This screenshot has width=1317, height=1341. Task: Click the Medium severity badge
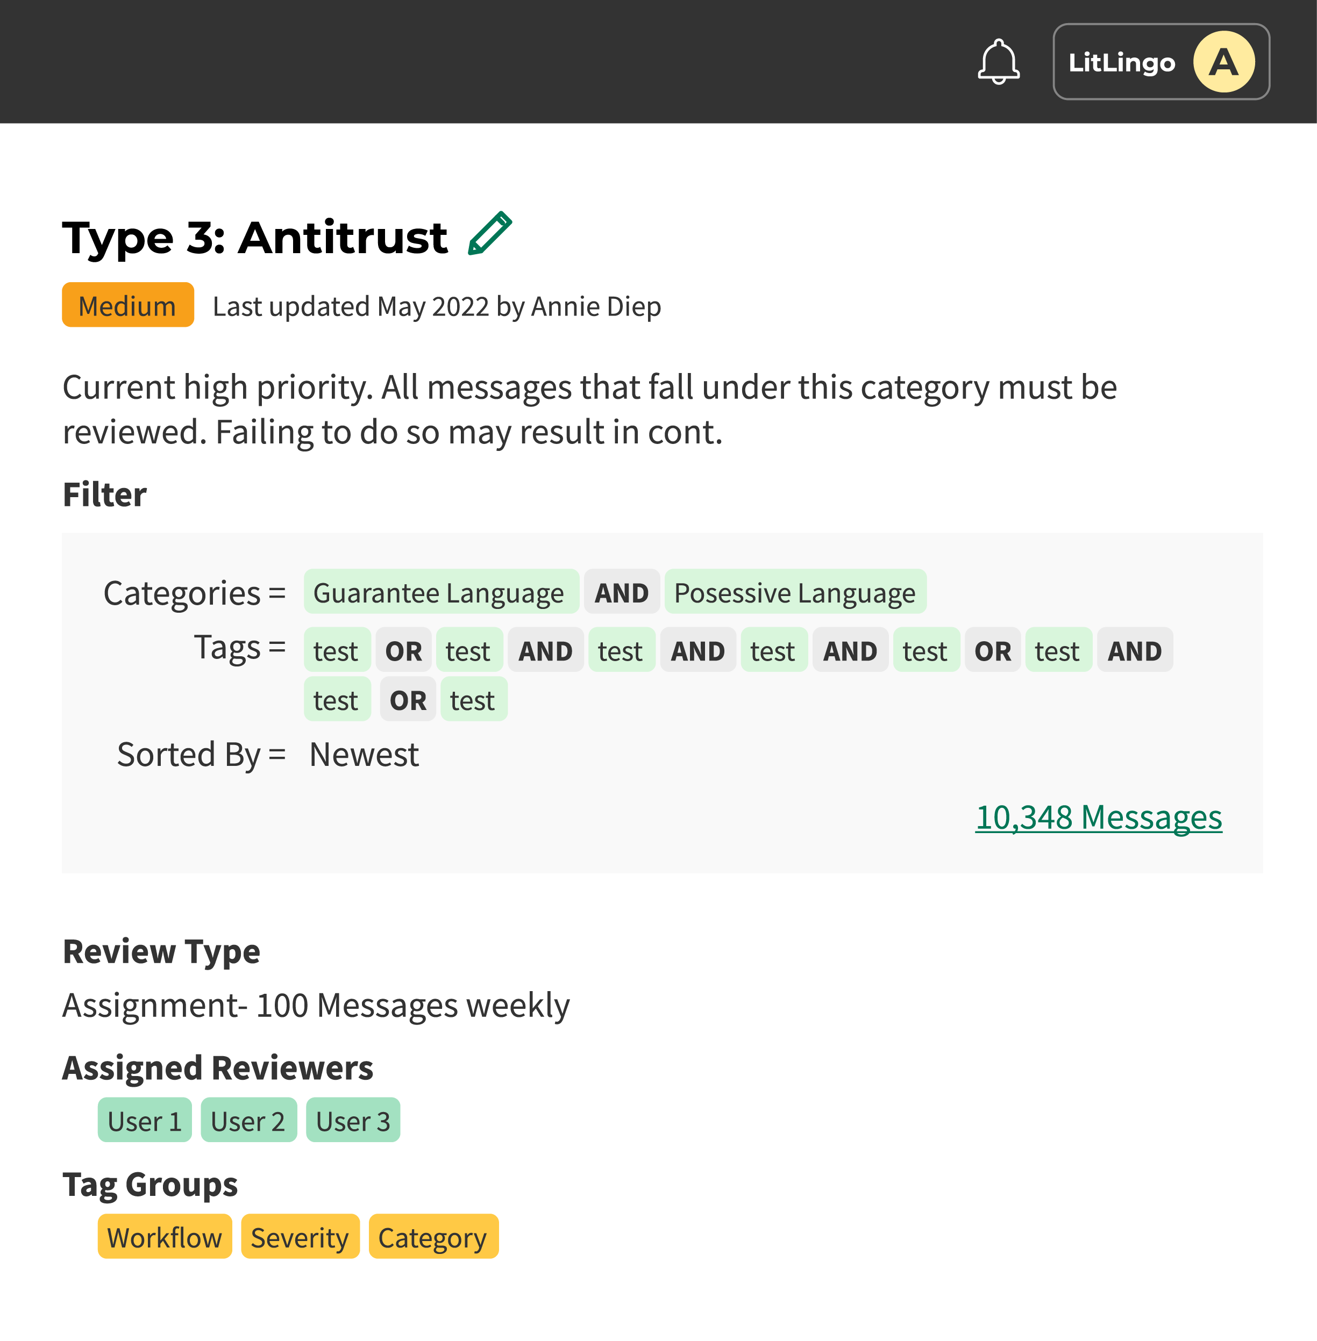tap(128, 305)
